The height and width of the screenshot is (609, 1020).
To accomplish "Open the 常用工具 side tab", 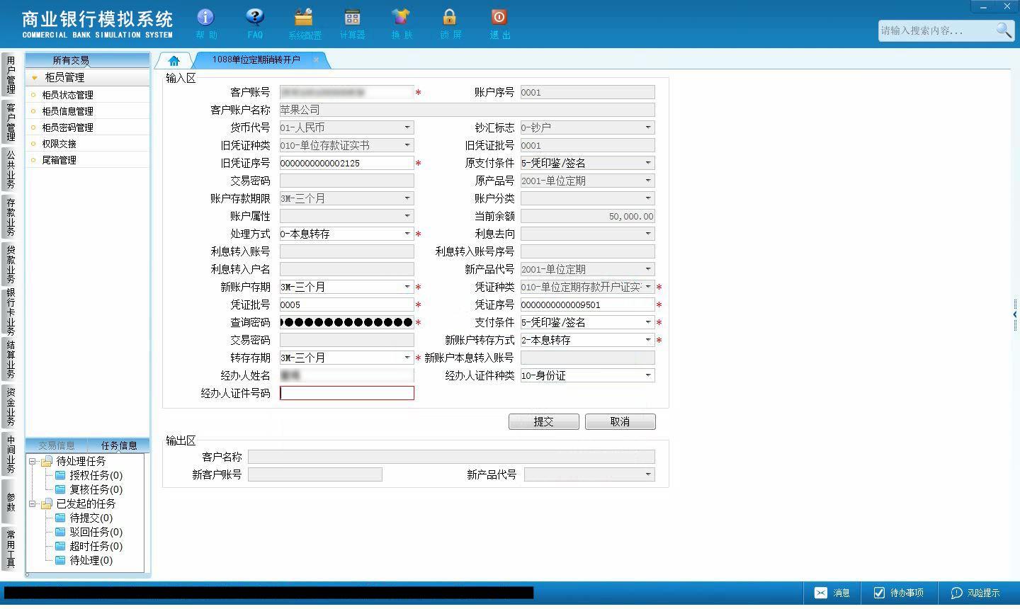I will tap(11, 549).
